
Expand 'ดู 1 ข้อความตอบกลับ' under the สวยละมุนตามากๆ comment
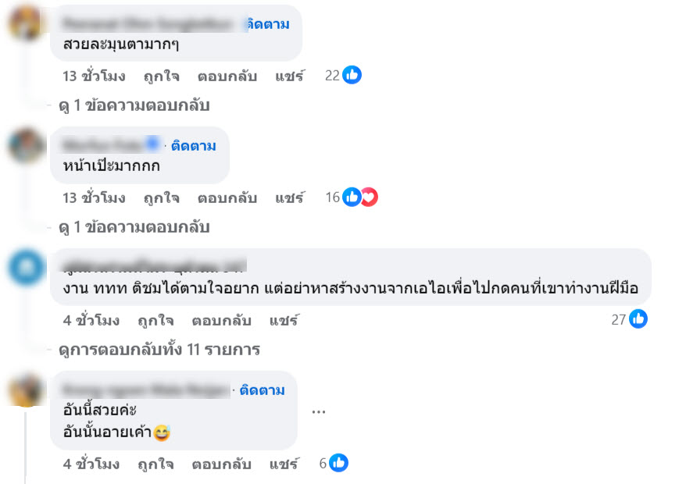tap(134, 105)
